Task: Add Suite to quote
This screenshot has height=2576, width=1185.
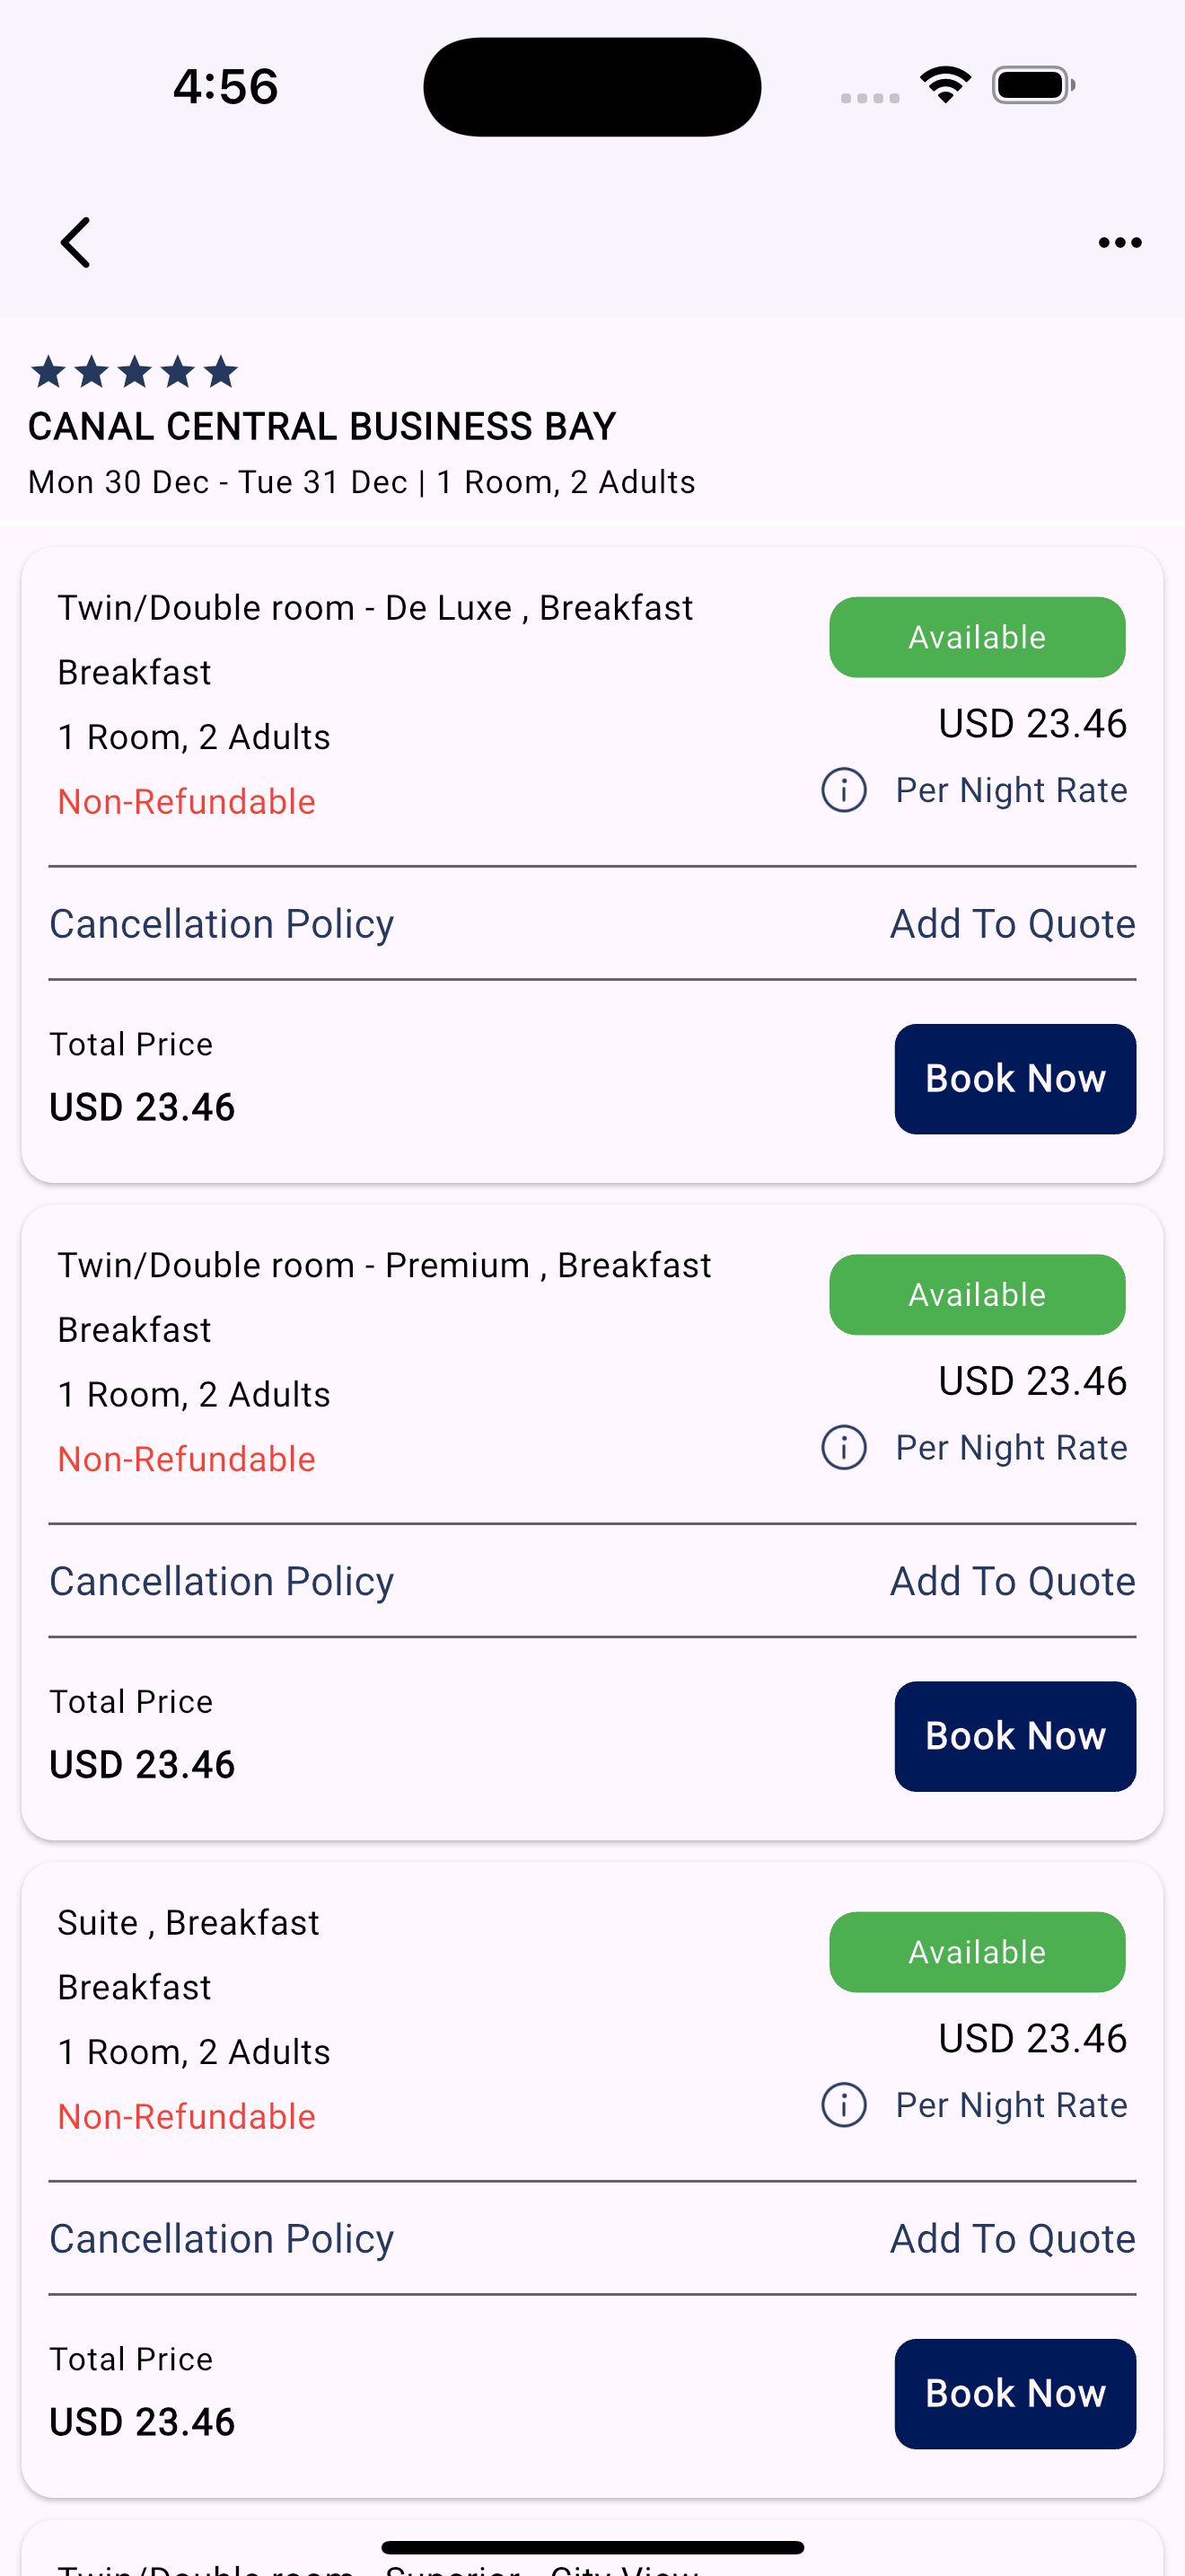Action: tap(1012, 2237)
